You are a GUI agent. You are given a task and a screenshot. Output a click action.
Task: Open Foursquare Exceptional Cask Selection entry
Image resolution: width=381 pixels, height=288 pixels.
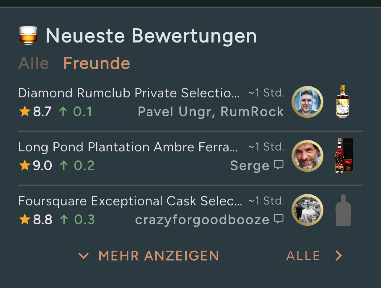pyautogui.click(x=130, y=201)
